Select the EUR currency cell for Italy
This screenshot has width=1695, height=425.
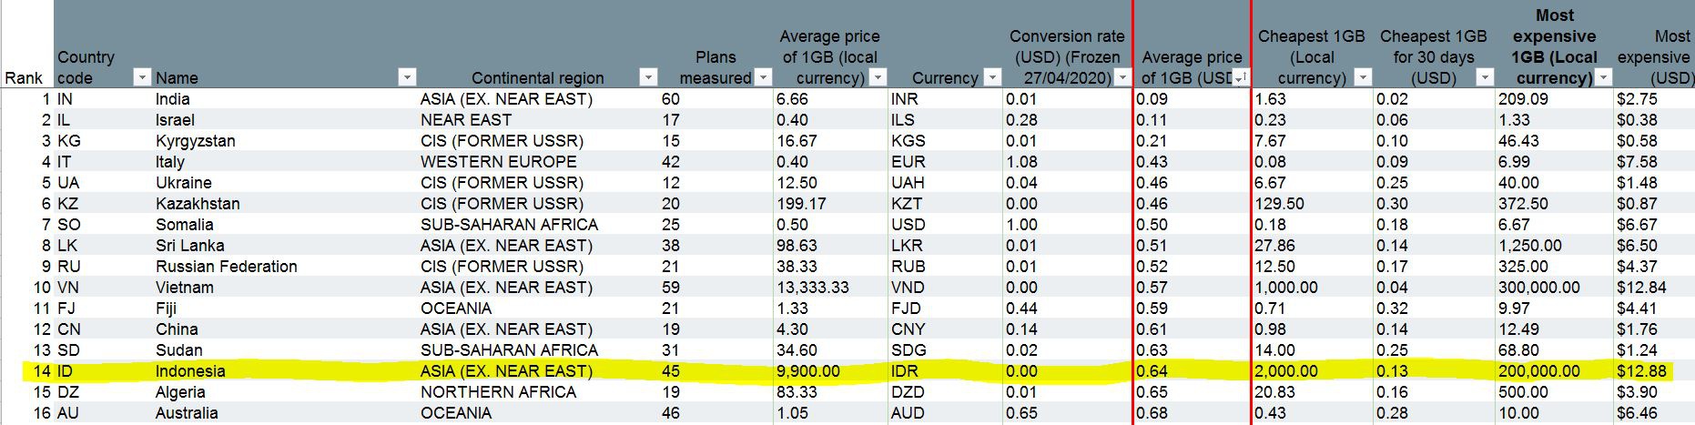(x=908, y=162)
